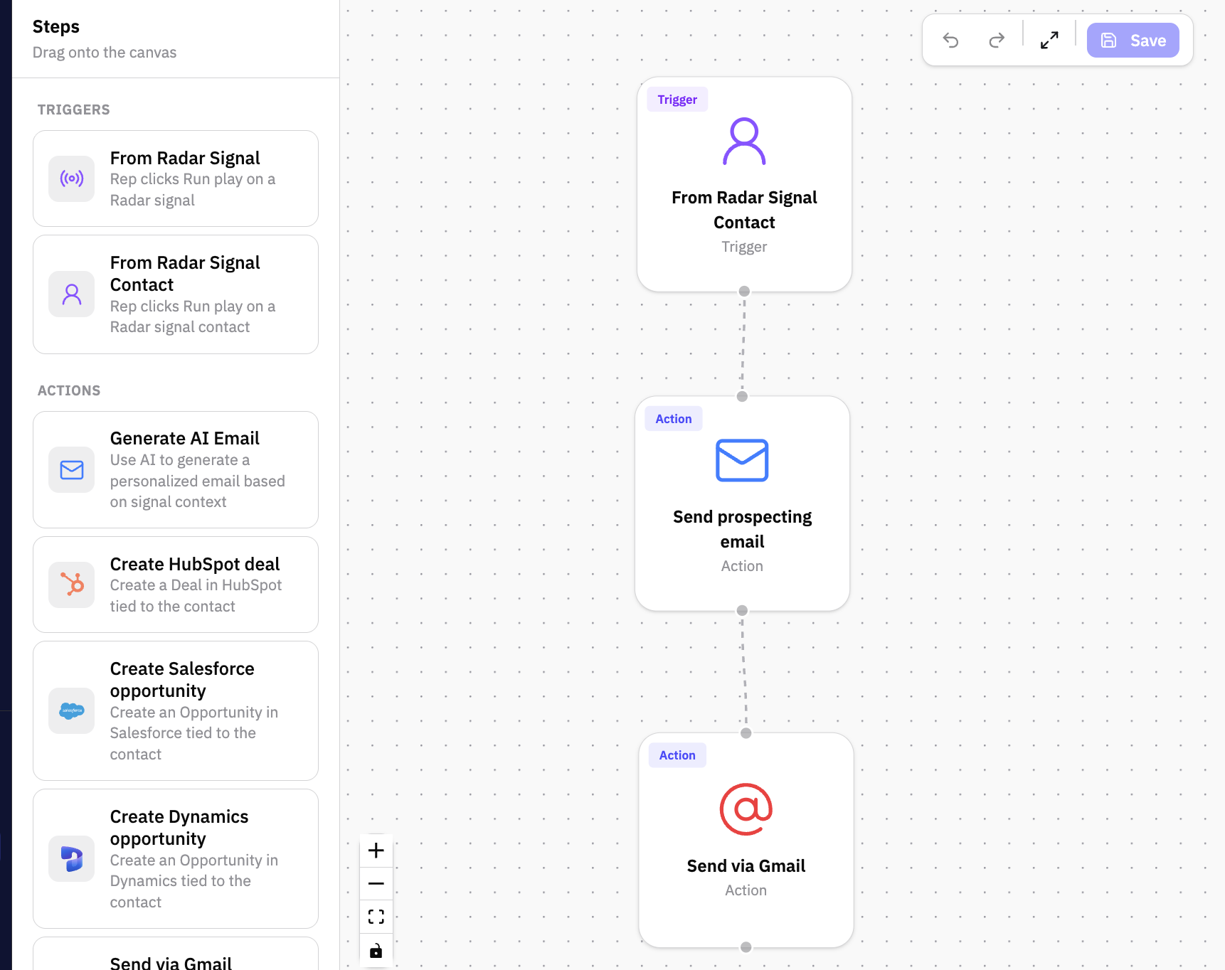Viewport: 1225px width, 970px height.
Task: Save the workflow
Action: coord(1133,41)
